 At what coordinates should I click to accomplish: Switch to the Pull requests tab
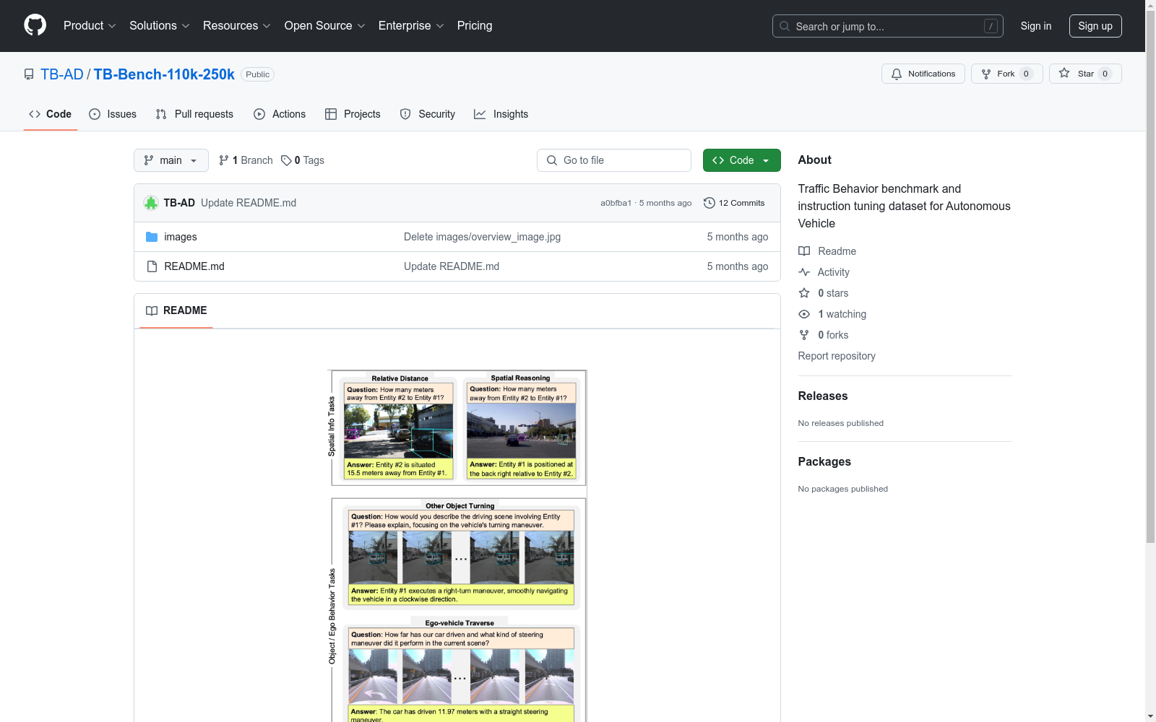click(194, 114)
